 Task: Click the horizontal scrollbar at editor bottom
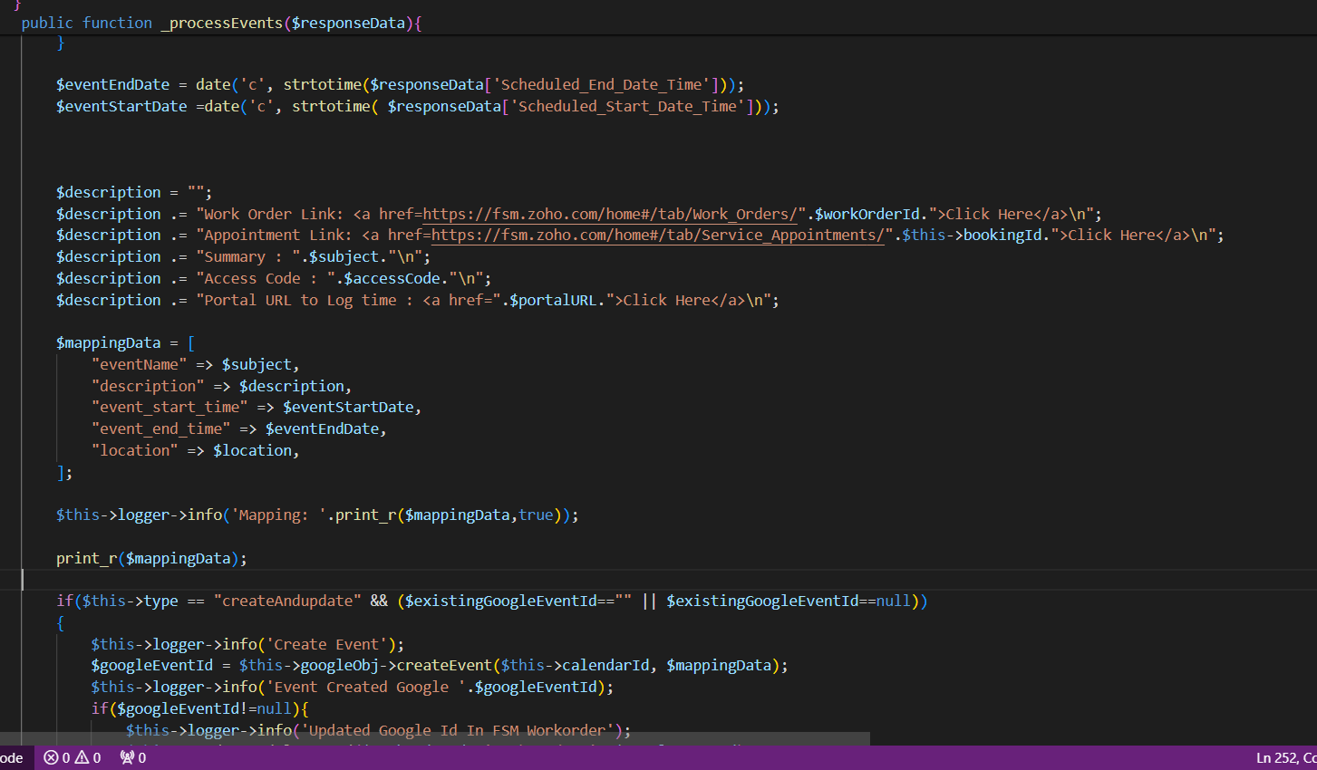click(x=435, y=738)
